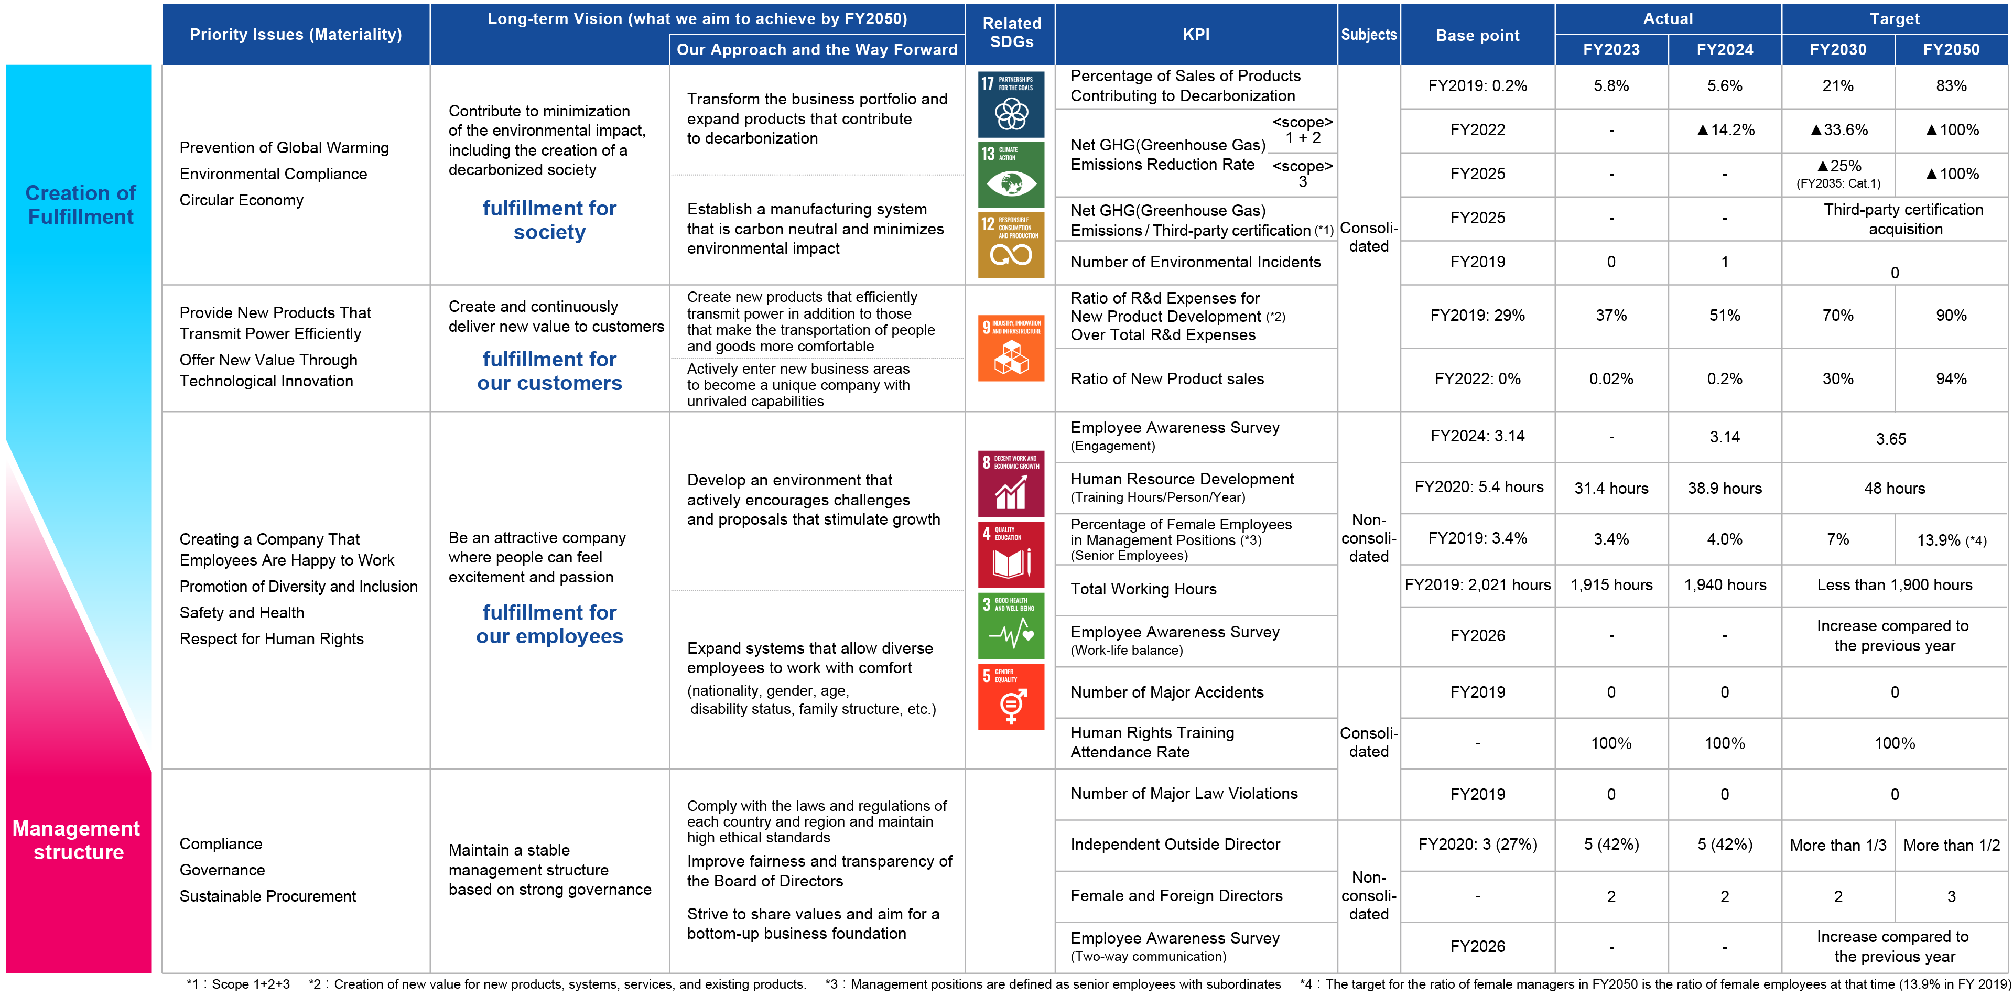The height and width of the screenshot is (996, 2013).
Task: Select the '5.8%' FY2023 value
Action: [1611, 86]
